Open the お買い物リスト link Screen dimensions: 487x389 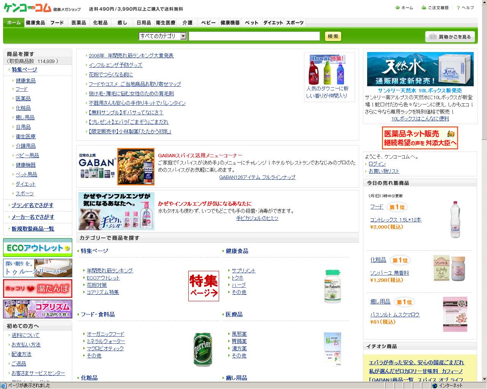pyautogui.click(x=384, y=171)
